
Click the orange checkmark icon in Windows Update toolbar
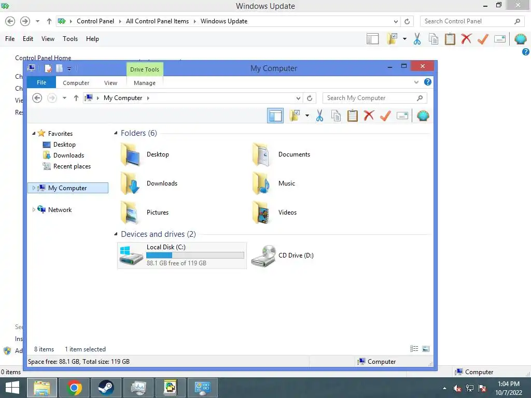click(x=483, y=39)
